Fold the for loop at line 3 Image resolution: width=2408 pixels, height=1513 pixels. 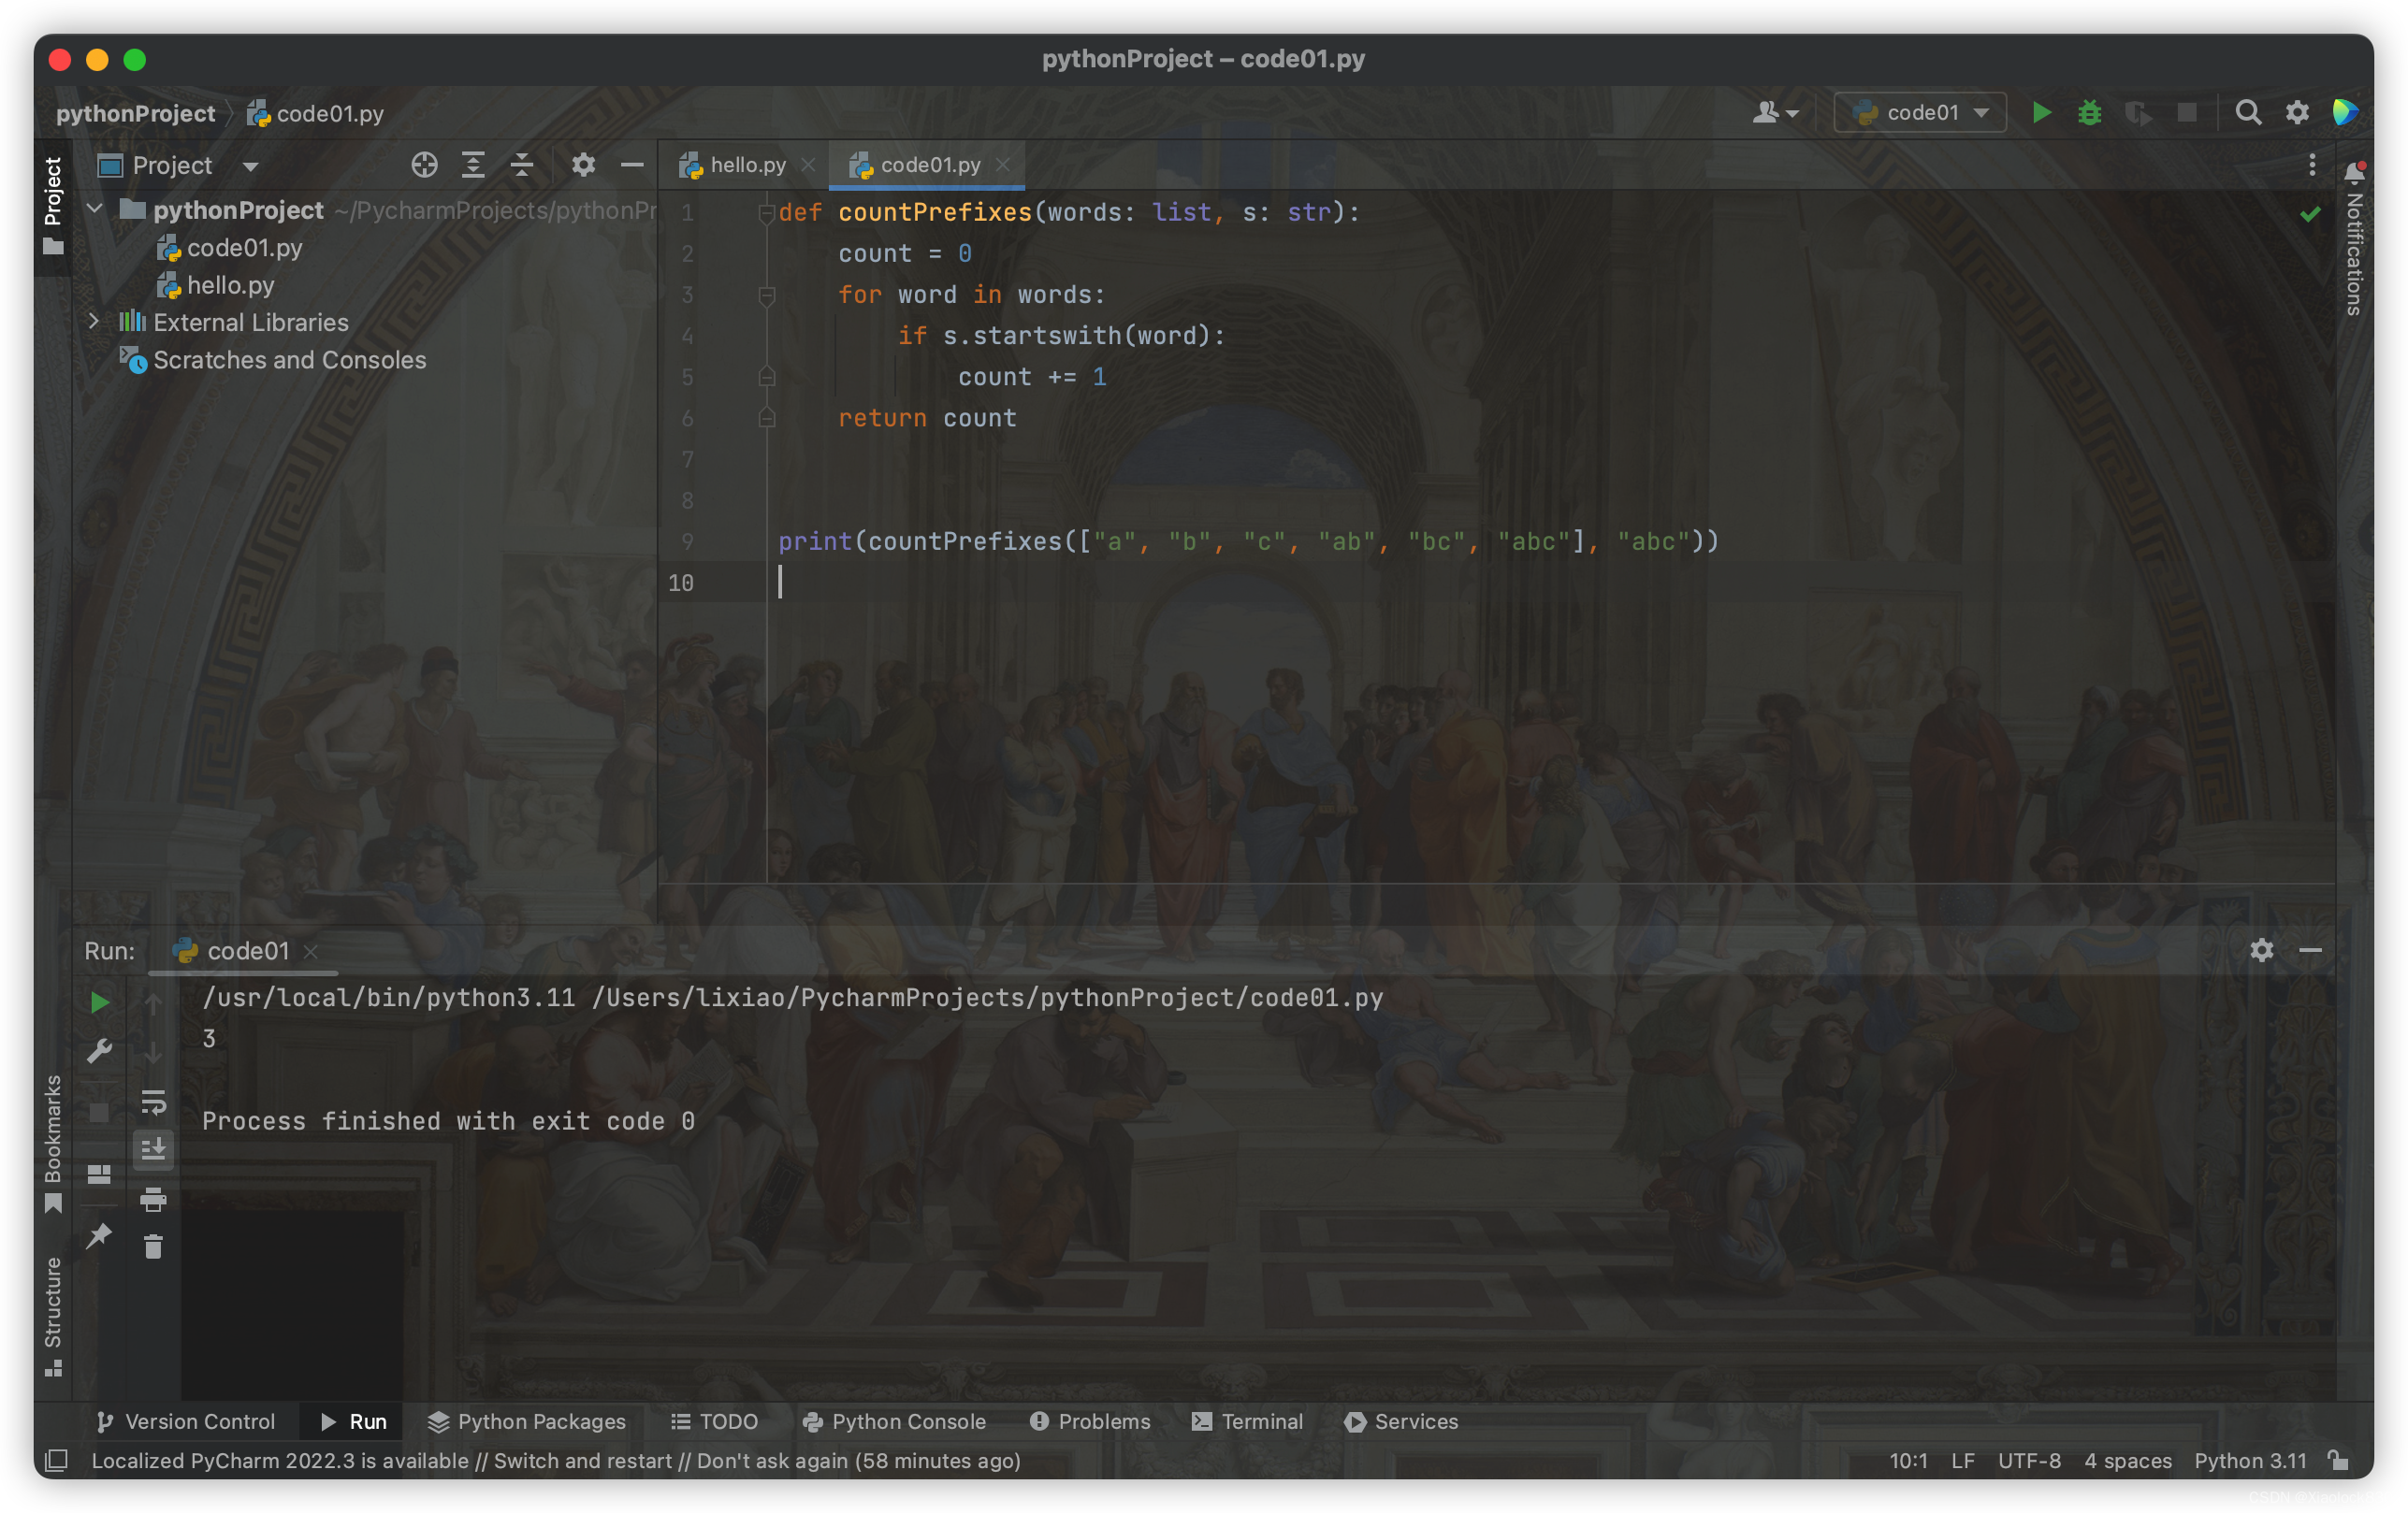(767, 295)
